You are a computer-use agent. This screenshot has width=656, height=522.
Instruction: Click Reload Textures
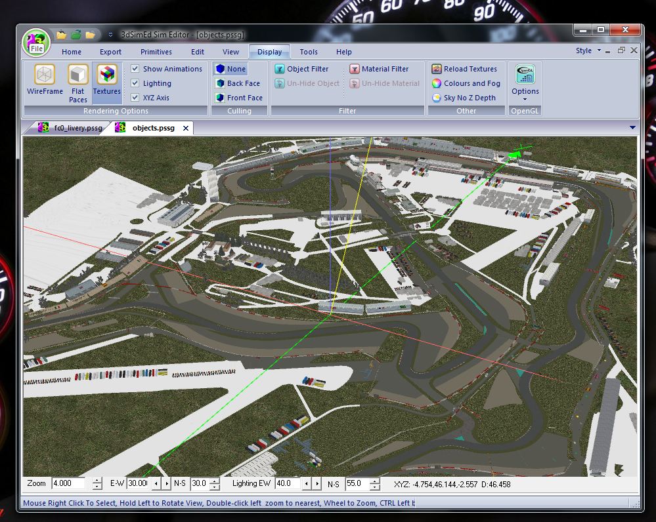click(x=464, y=69)
